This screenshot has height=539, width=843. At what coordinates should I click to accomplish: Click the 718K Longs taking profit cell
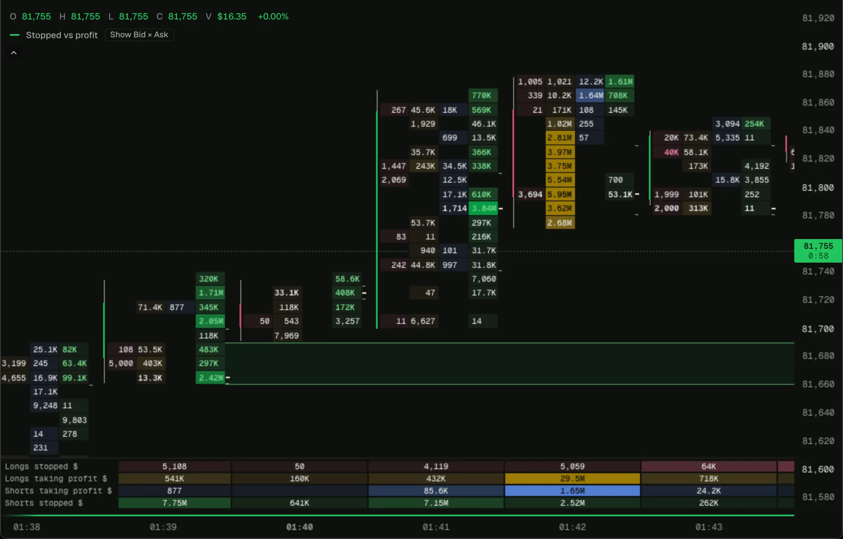(x=709, y=479)
